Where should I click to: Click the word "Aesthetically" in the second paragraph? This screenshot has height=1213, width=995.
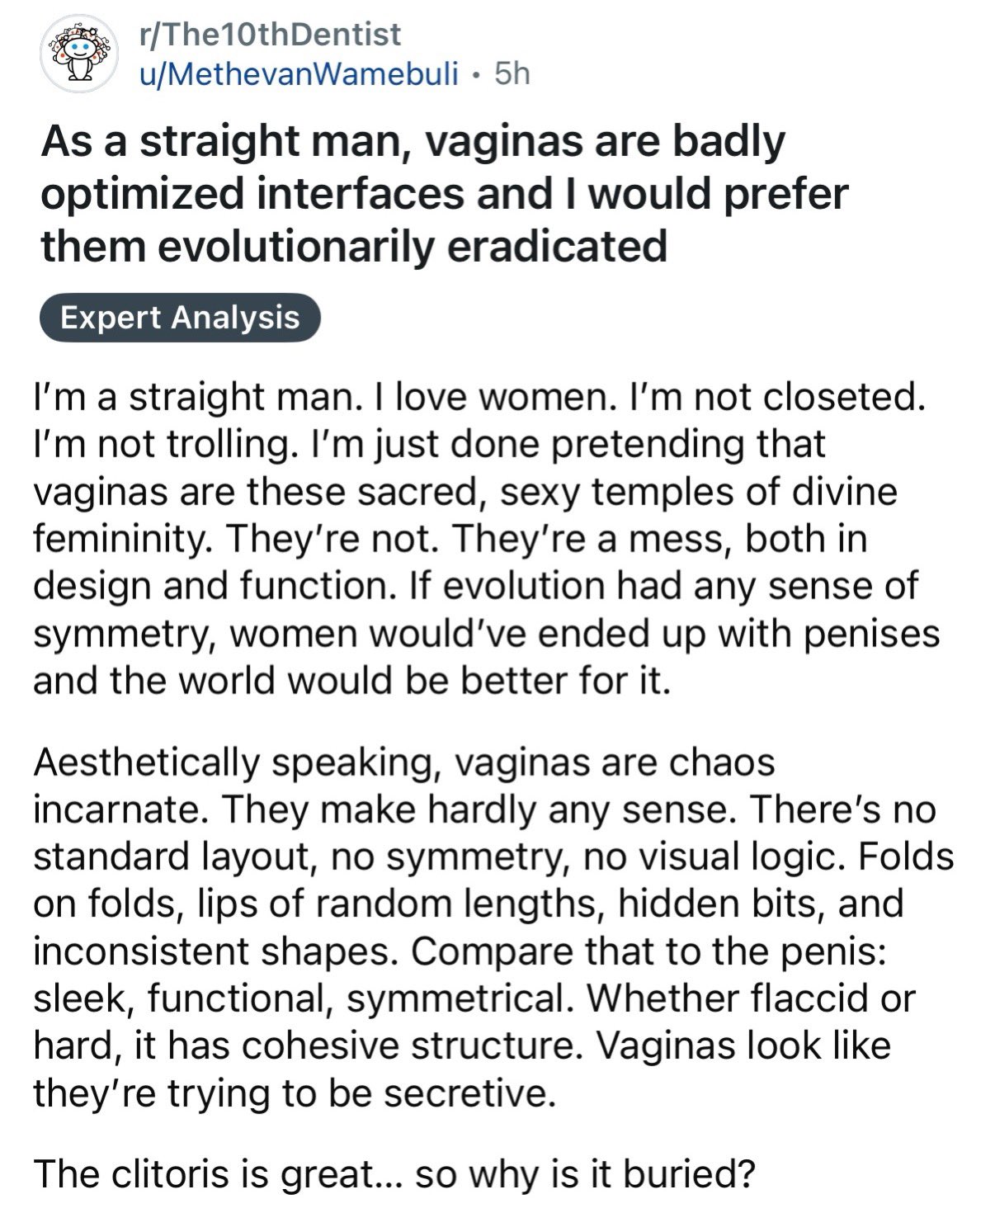tap(146, 763)
